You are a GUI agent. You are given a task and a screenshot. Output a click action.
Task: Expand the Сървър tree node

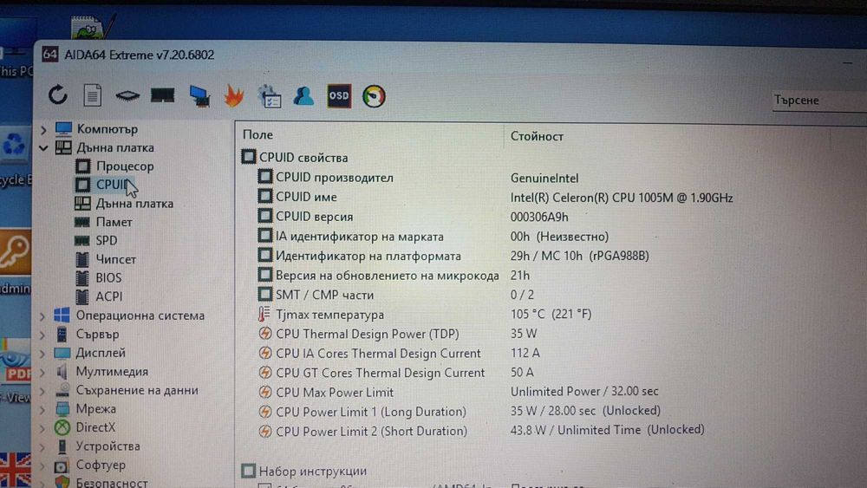pyautogui.click(x=42, y=335)
